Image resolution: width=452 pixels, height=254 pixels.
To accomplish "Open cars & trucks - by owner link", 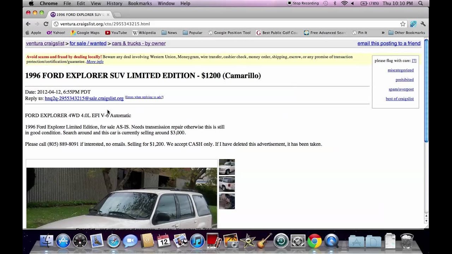I will (x=139, y=43).
